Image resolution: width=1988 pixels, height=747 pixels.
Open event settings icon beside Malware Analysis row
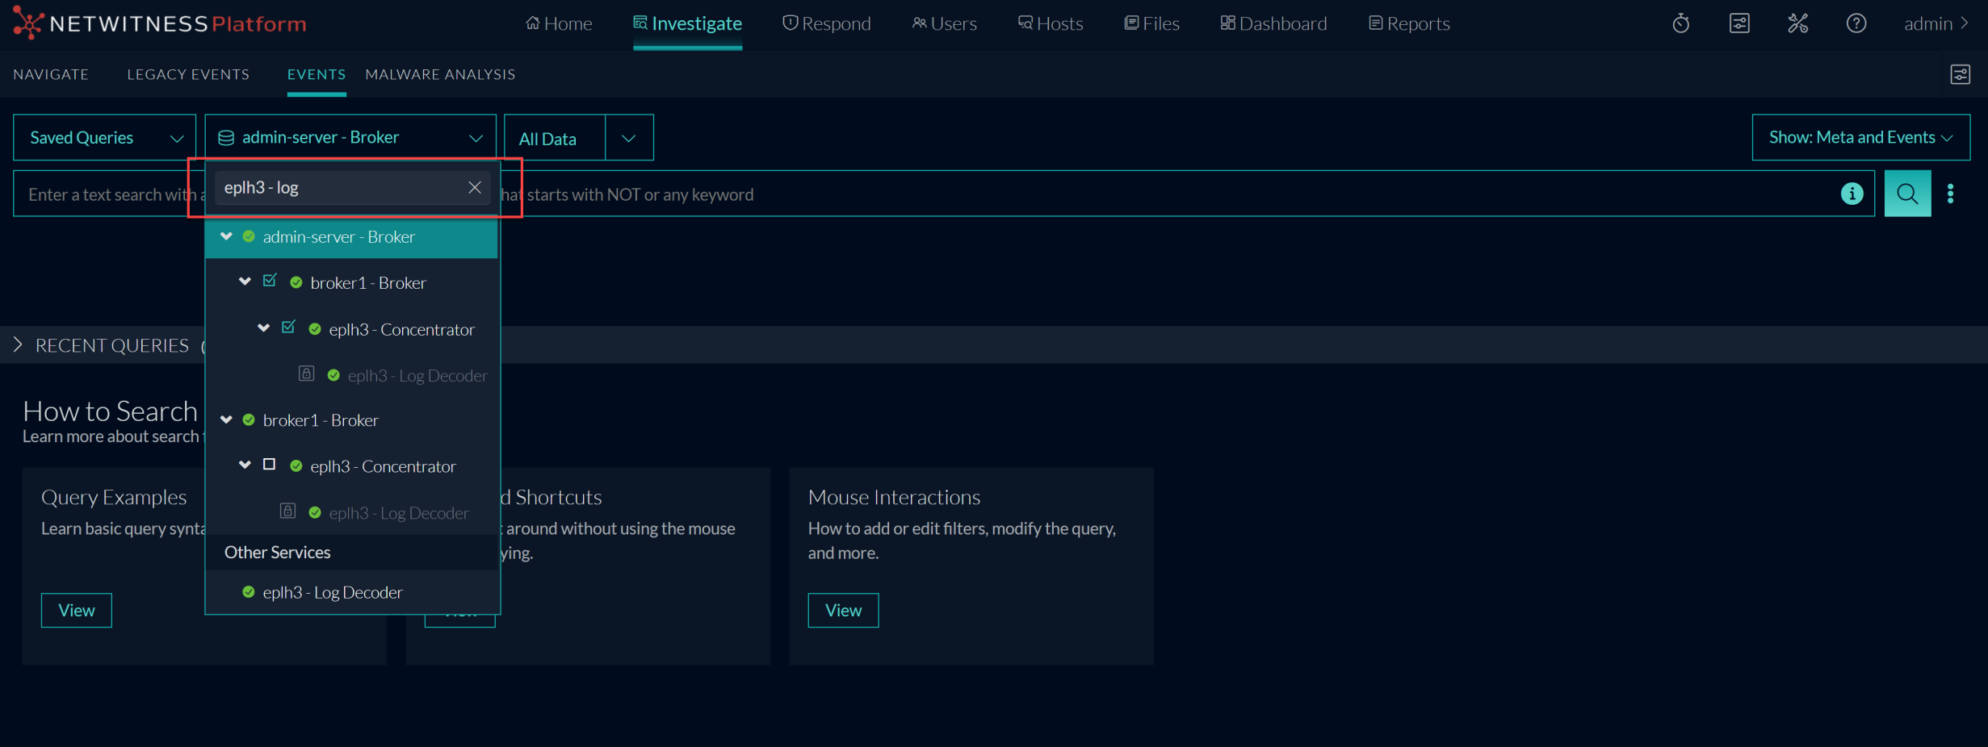1960,74
